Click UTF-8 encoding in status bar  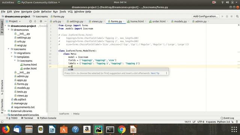click(201, 122)
